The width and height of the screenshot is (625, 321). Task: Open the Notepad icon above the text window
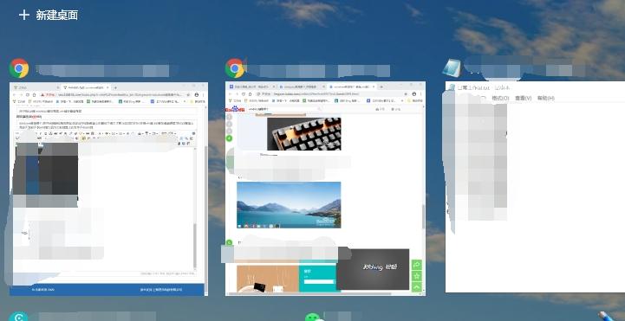tap(452, 68)
